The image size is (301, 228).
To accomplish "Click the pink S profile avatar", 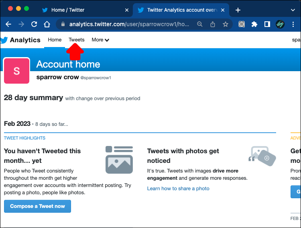I will pyautogui.click(x=17, y=71).
